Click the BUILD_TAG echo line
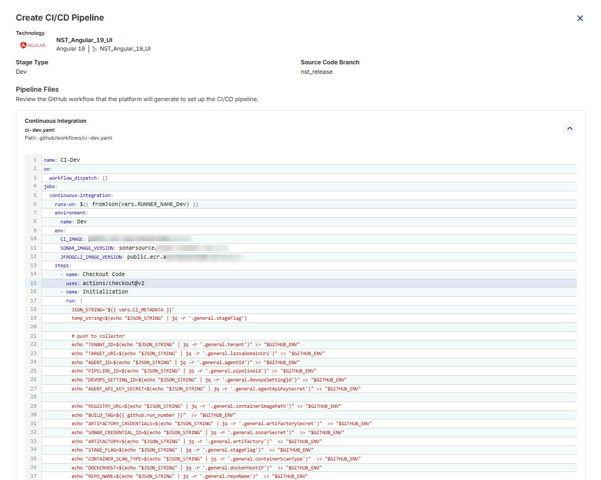The height and width of the screenshot is (480, 601). point(138,415)
